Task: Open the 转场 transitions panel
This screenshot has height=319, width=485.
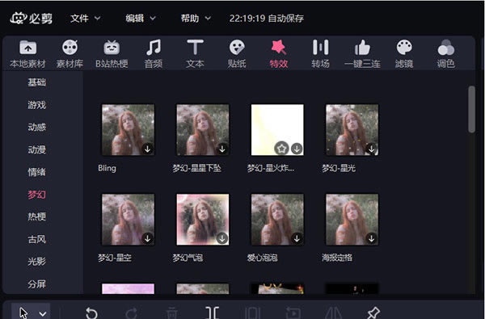Action: [320, 54]
